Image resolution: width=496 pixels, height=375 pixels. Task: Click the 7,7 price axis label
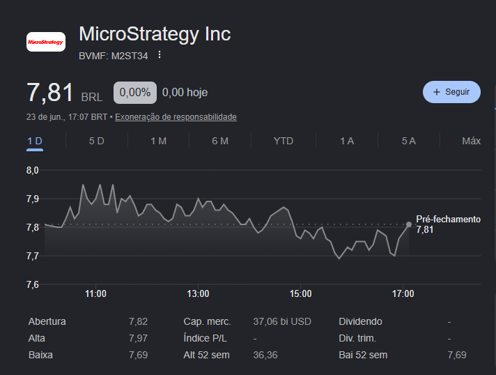click(33, 256)
